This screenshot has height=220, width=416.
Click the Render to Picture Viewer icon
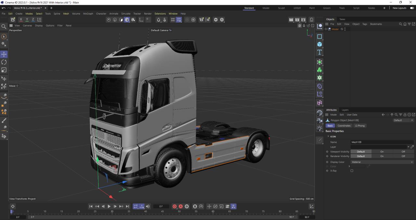(297, 20)
